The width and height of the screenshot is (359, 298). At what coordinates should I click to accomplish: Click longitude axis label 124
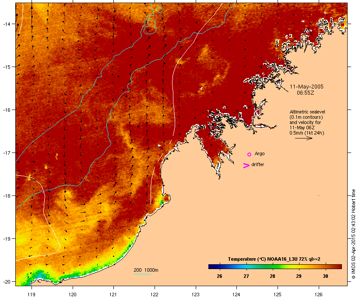tap(236, 294)
